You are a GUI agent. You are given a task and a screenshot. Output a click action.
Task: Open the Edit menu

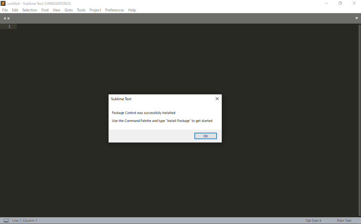tap(15, 10)
